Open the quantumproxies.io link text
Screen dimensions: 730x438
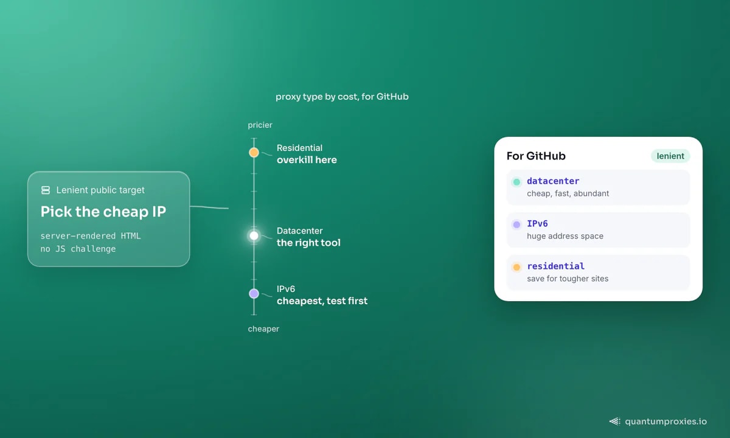(x=666, y=421)
